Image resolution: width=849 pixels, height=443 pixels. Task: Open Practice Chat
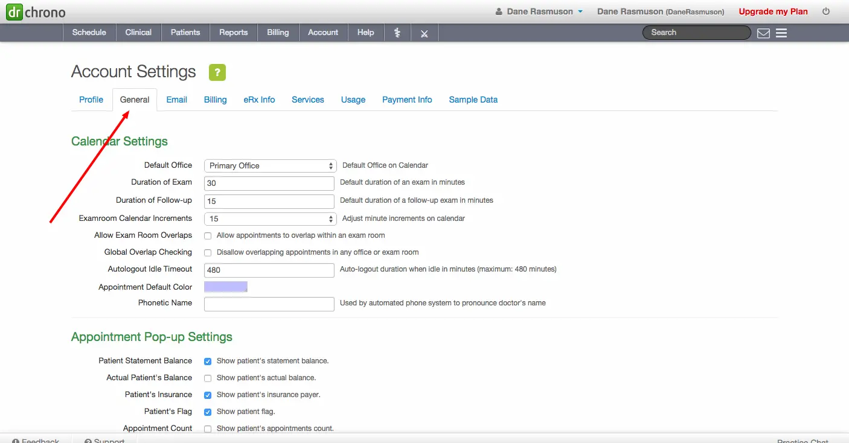tap(803, 440)
